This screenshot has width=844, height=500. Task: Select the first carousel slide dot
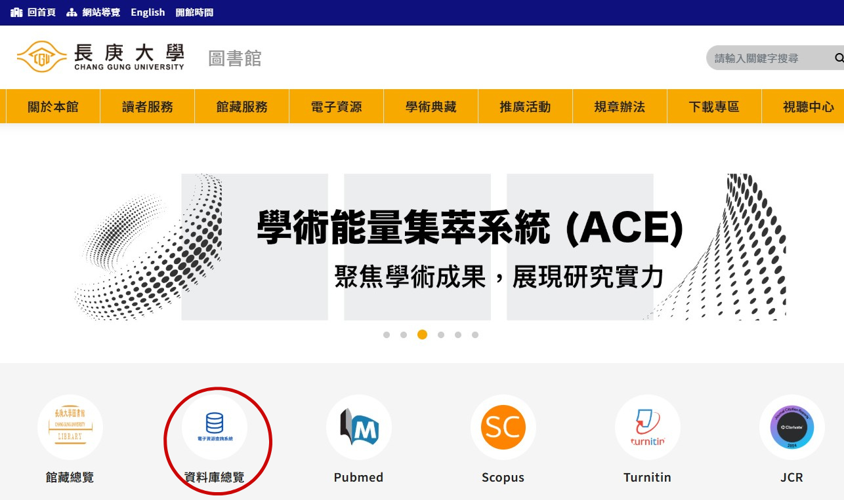(387, 335)
